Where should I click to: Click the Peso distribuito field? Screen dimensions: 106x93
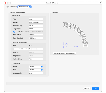click(x=36, y=38)
